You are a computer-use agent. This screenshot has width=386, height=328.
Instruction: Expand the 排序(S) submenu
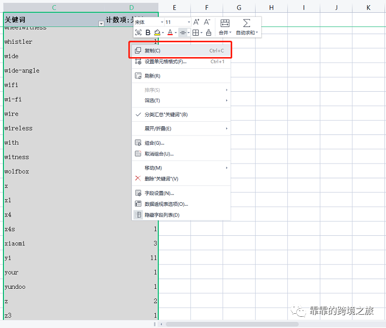click(x=181, y=90)
